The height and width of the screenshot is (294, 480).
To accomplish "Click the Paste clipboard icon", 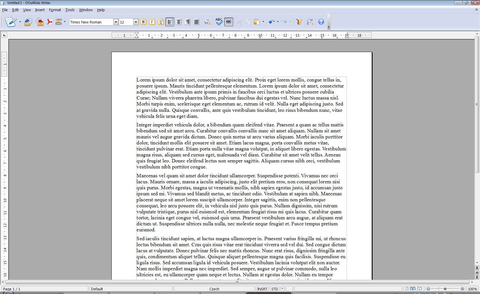I will [257, 22].
